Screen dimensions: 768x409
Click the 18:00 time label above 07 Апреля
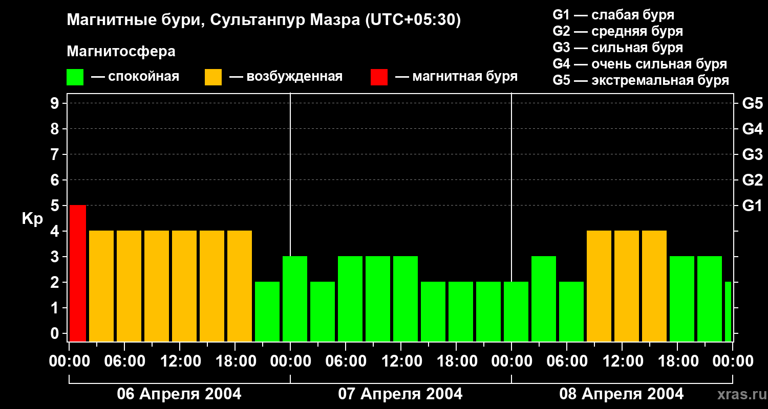(456, 361)
